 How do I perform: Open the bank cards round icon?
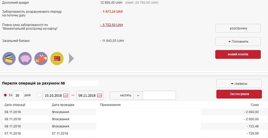(9, 59)
